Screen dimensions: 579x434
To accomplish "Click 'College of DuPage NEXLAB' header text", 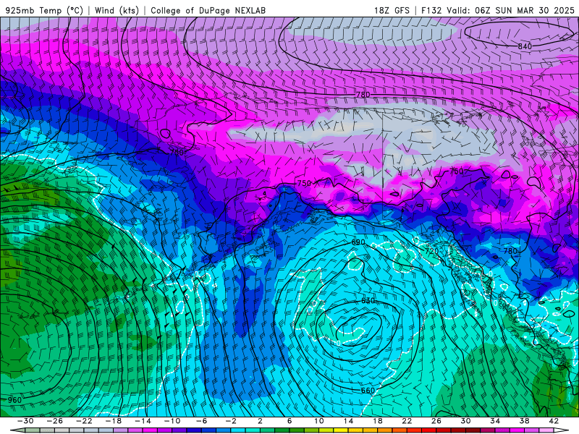I will click(x=208, y=11).
